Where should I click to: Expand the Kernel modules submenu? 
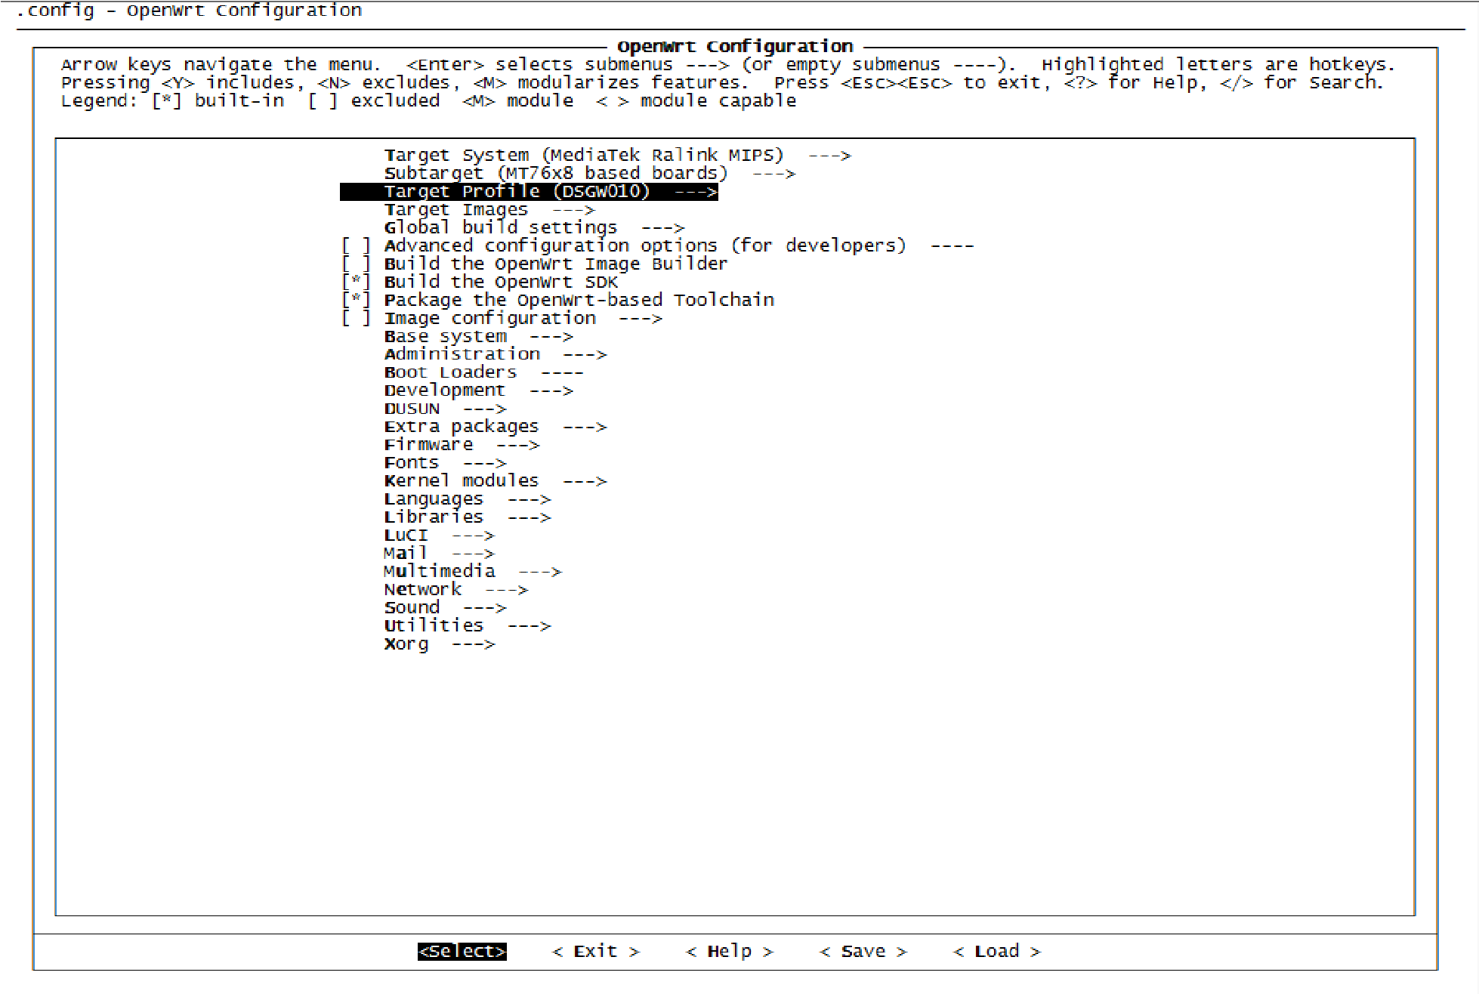point(495,482)
